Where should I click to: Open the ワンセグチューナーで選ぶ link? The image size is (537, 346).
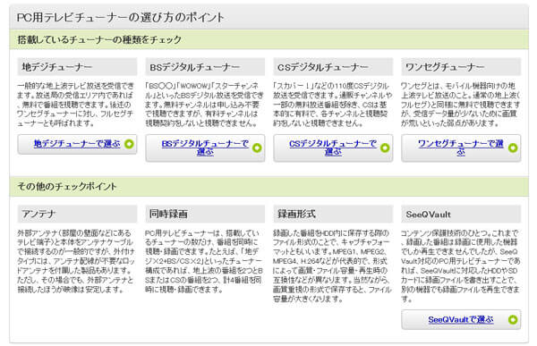tap(461, 148)
